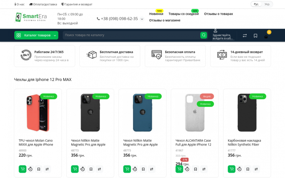The height and width of the screenshot is (178, 285).
Task: Open Чехол ALCANTARA Case Full title
Action: 193,142
